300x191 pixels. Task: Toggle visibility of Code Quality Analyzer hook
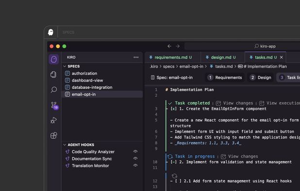coord(135,151)
